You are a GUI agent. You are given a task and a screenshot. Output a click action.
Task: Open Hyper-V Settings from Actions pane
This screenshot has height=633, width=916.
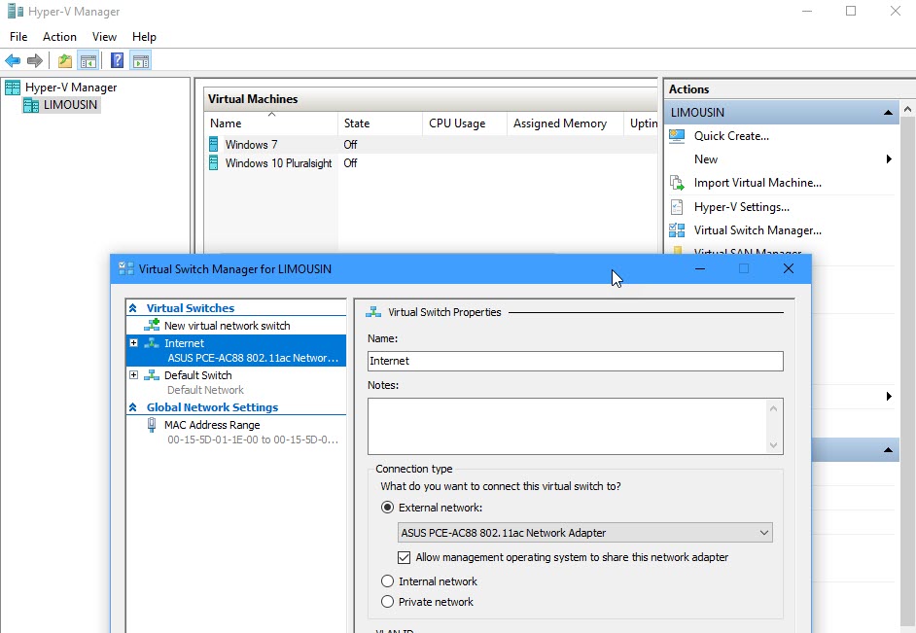(x=741, y=207)
